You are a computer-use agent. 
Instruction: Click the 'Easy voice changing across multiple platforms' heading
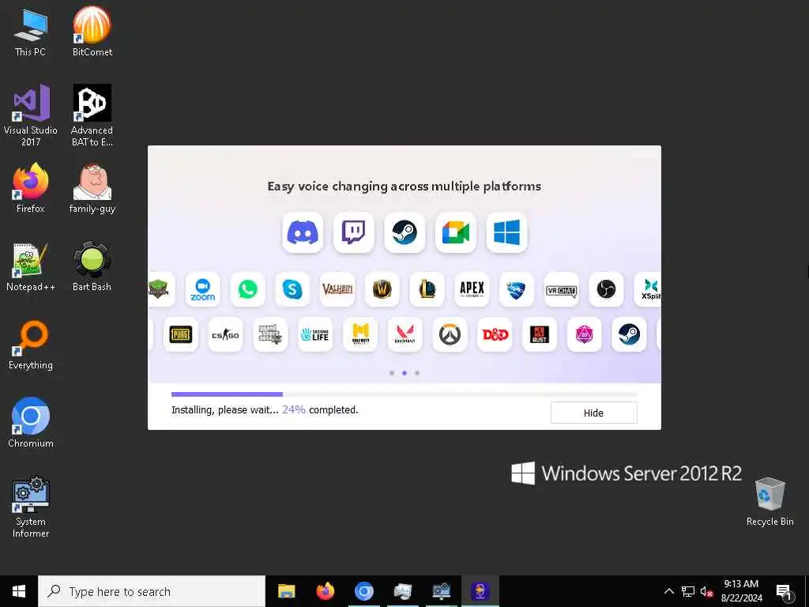(404, 187)
